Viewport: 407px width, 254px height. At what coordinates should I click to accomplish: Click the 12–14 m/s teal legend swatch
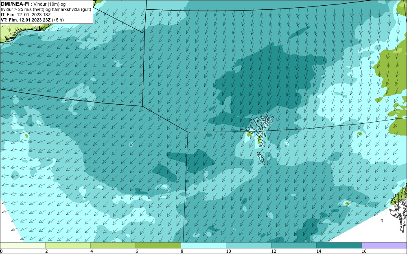click(294, 245)
